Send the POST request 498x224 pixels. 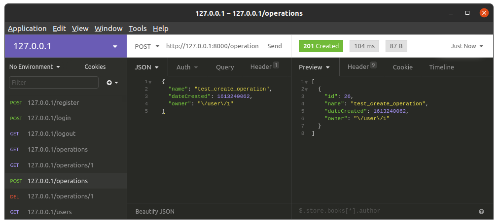[275, 46]
